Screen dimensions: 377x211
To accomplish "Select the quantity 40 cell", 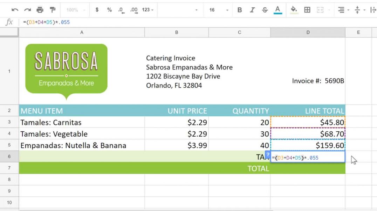I will (239, 145).
